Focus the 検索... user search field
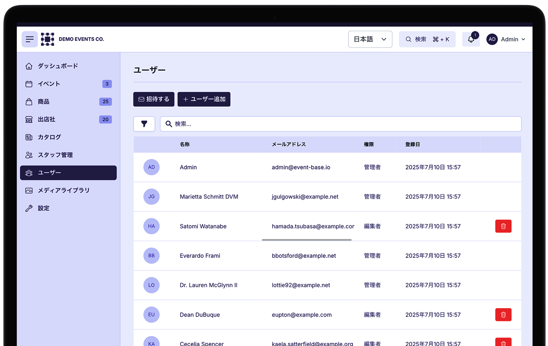This screenshot has height=346, width=548. pyautogui.click(x=341, y=124)
